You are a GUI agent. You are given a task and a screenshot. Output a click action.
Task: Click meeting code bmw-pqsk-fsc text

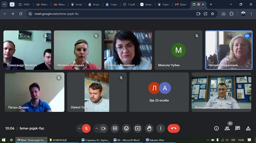pos(32,128)
